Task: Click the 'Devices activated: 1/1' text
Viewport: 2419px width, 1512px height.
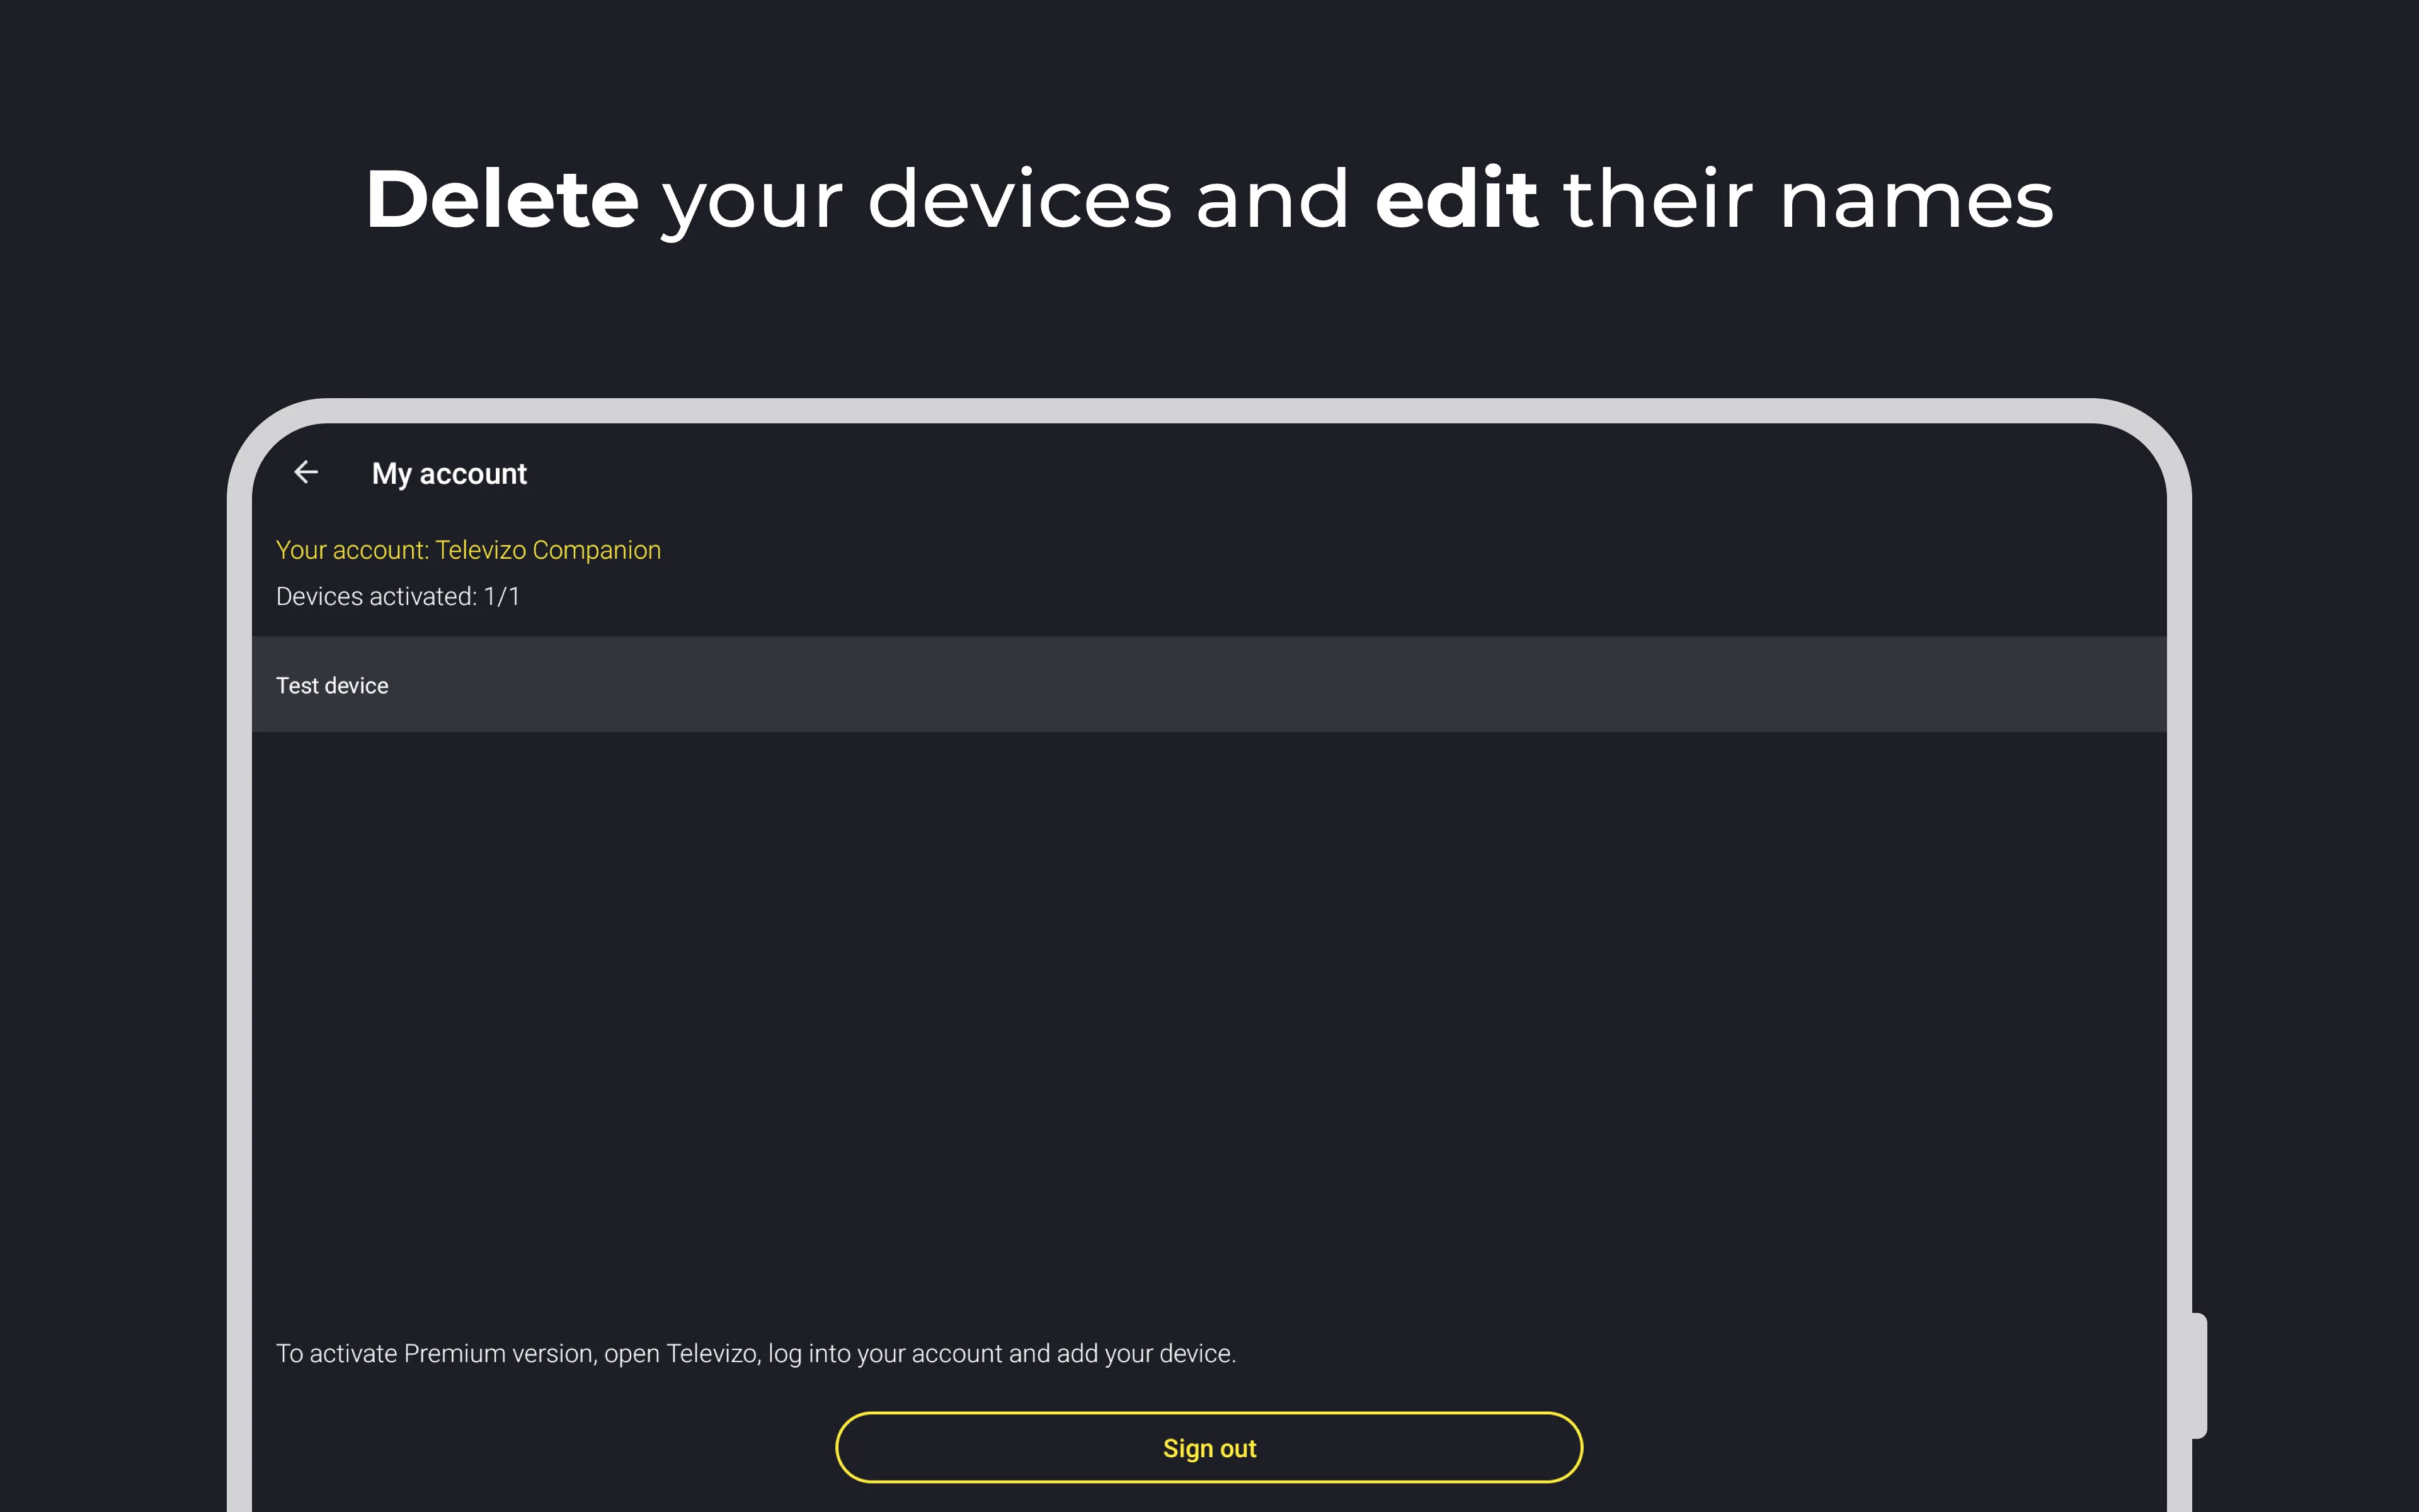Action: click(x=398, y=597)
